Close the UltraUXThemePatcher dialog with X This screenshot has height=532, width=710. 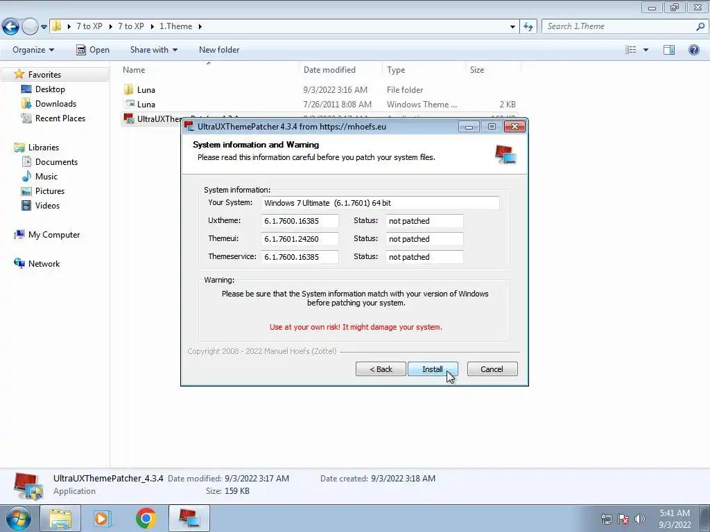point(514,127)
